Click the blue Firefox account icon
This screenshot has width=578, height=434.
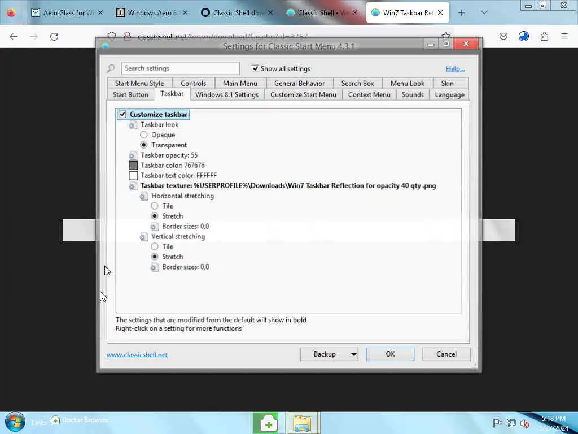coord(523,36)
